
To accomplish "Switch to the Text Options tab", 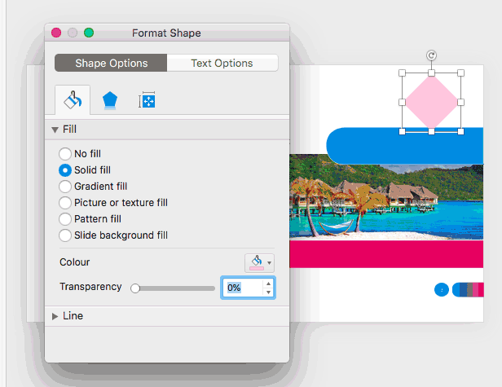I will click(x=222, y=64).
